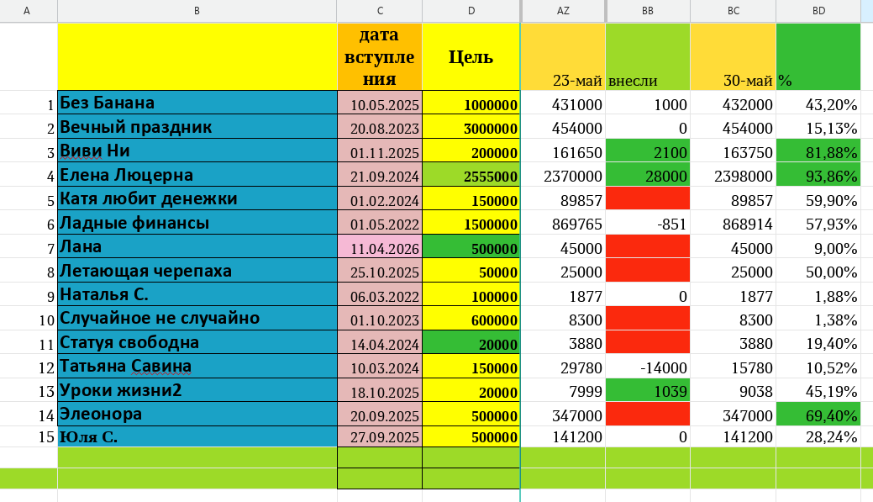873x502 pixels.
Task: Click the 30-май value 15780
Action: pyautogui.click(x=734, y=366)
